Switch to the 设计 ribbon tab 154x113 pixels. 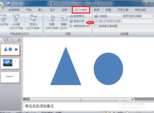[x=53, y=10]
